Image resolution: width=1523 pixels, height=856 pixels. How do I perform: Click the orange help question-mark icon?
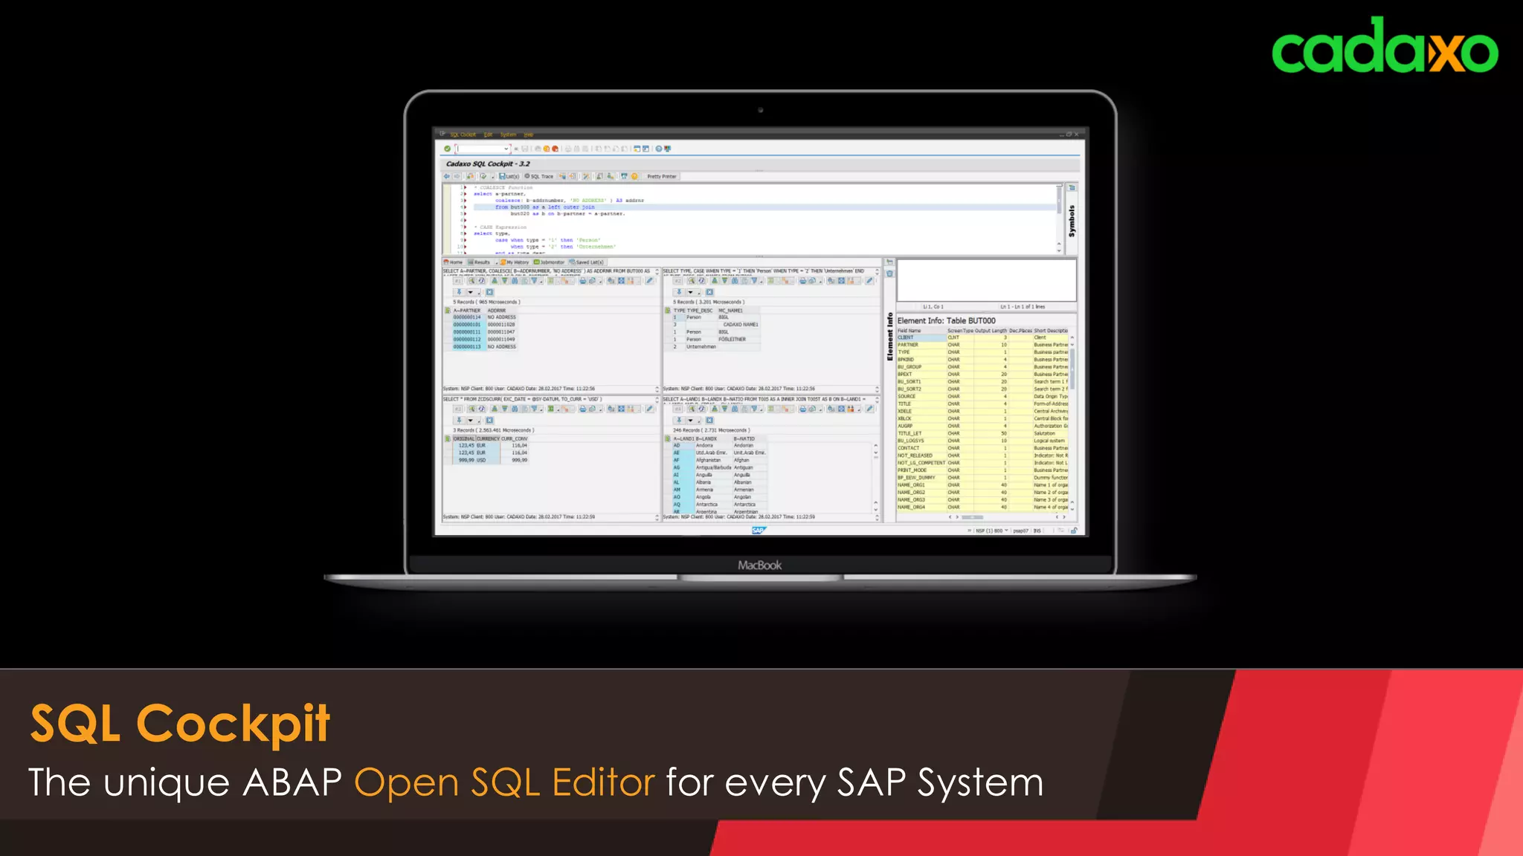[634, 177]
